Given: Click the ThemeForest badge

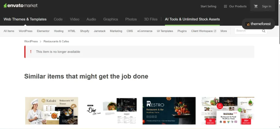Looking at the screenshot, I should 258,24.
